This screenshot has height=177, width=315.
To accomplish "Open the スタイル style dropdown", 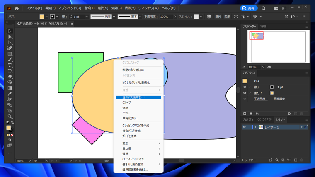I will (201, 17).
